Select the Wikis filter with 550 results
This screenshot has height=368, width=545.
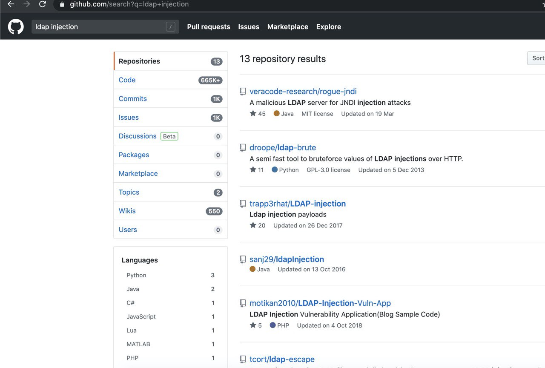pos(171,211)
